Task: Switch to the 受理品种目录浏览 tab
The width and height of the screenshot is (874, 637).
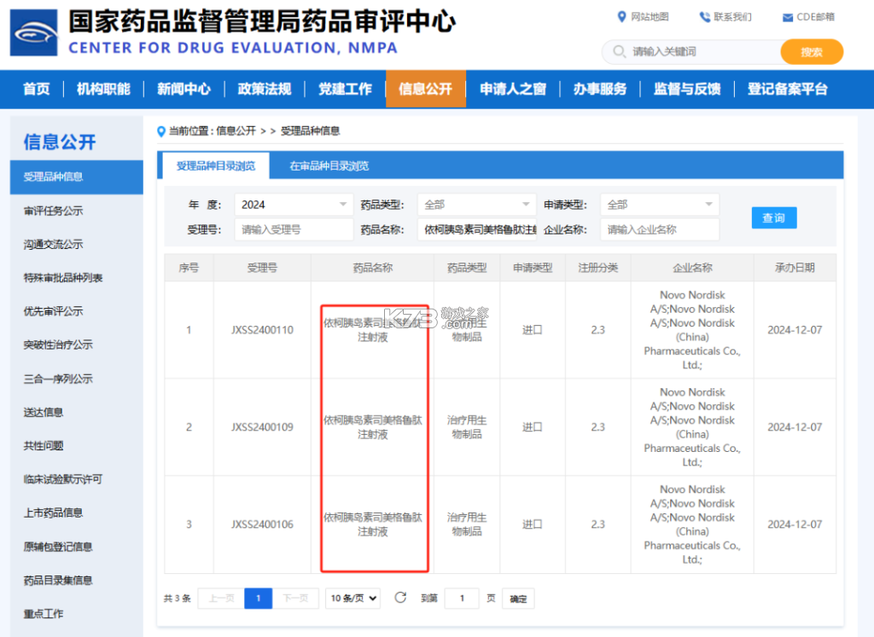Action: point(216,166)
